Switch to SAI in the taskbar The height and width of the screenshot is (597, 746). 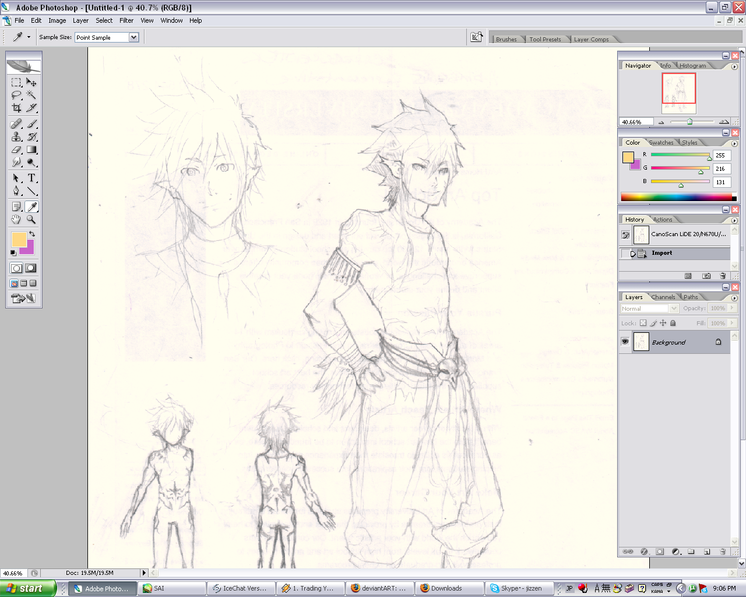tap(172, 588)
